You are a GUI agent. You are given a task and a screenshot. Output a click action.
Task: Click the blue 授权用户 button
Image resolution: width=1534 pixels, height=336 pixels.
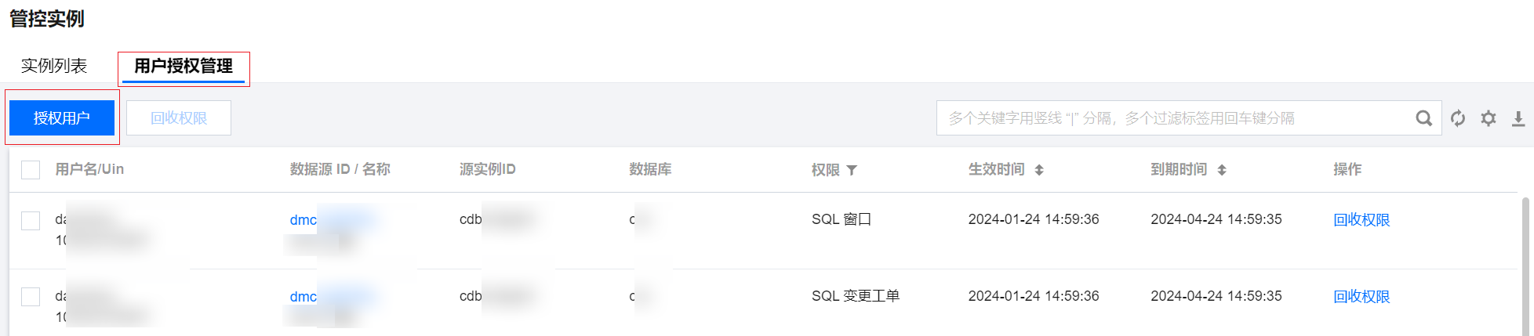62,118
